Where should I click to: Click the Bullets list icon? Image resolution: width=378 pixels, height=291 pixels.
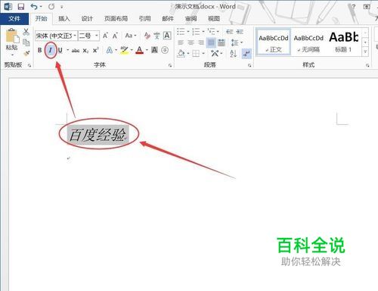[181, 32]
